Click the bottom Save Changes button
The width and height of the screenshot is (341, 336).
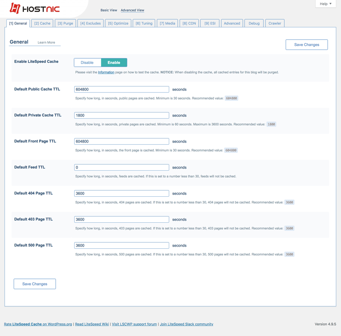click(35, 284)
